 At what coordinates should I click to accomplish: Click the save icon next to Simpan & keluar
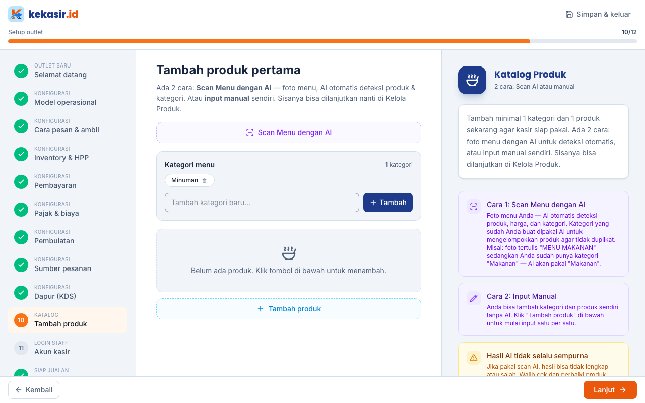(569, 14)
